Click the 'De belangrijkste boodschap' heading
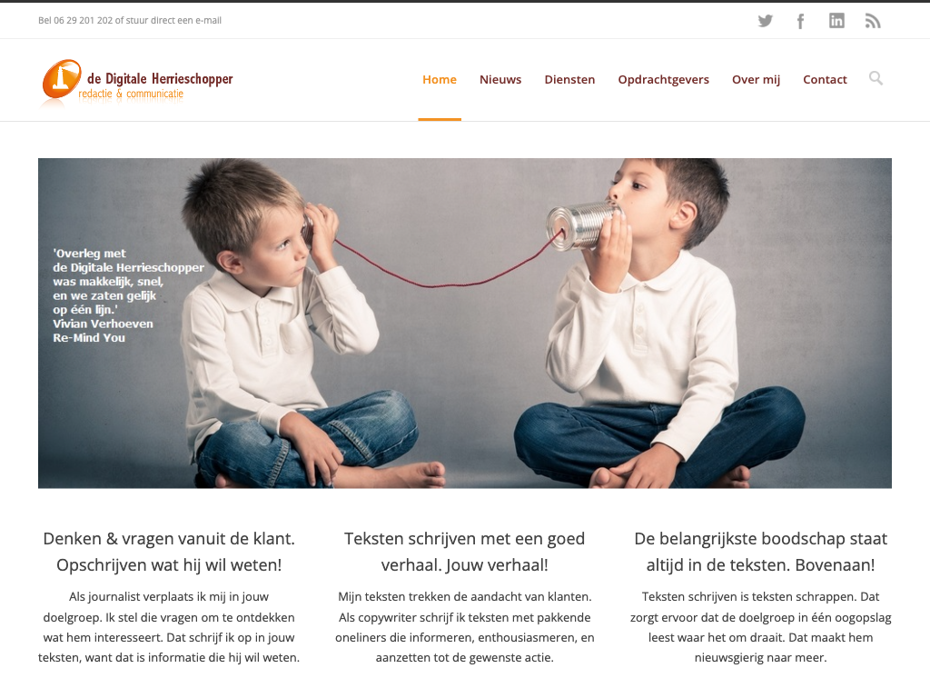Screen dimensions: 930x698 coord(760,552)
